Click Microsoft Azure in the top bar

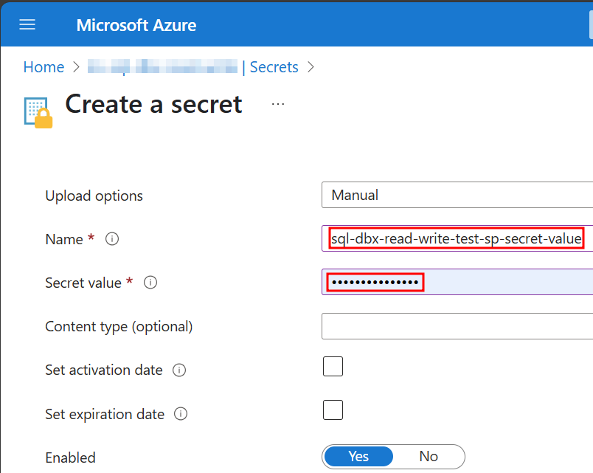[136, 24]
